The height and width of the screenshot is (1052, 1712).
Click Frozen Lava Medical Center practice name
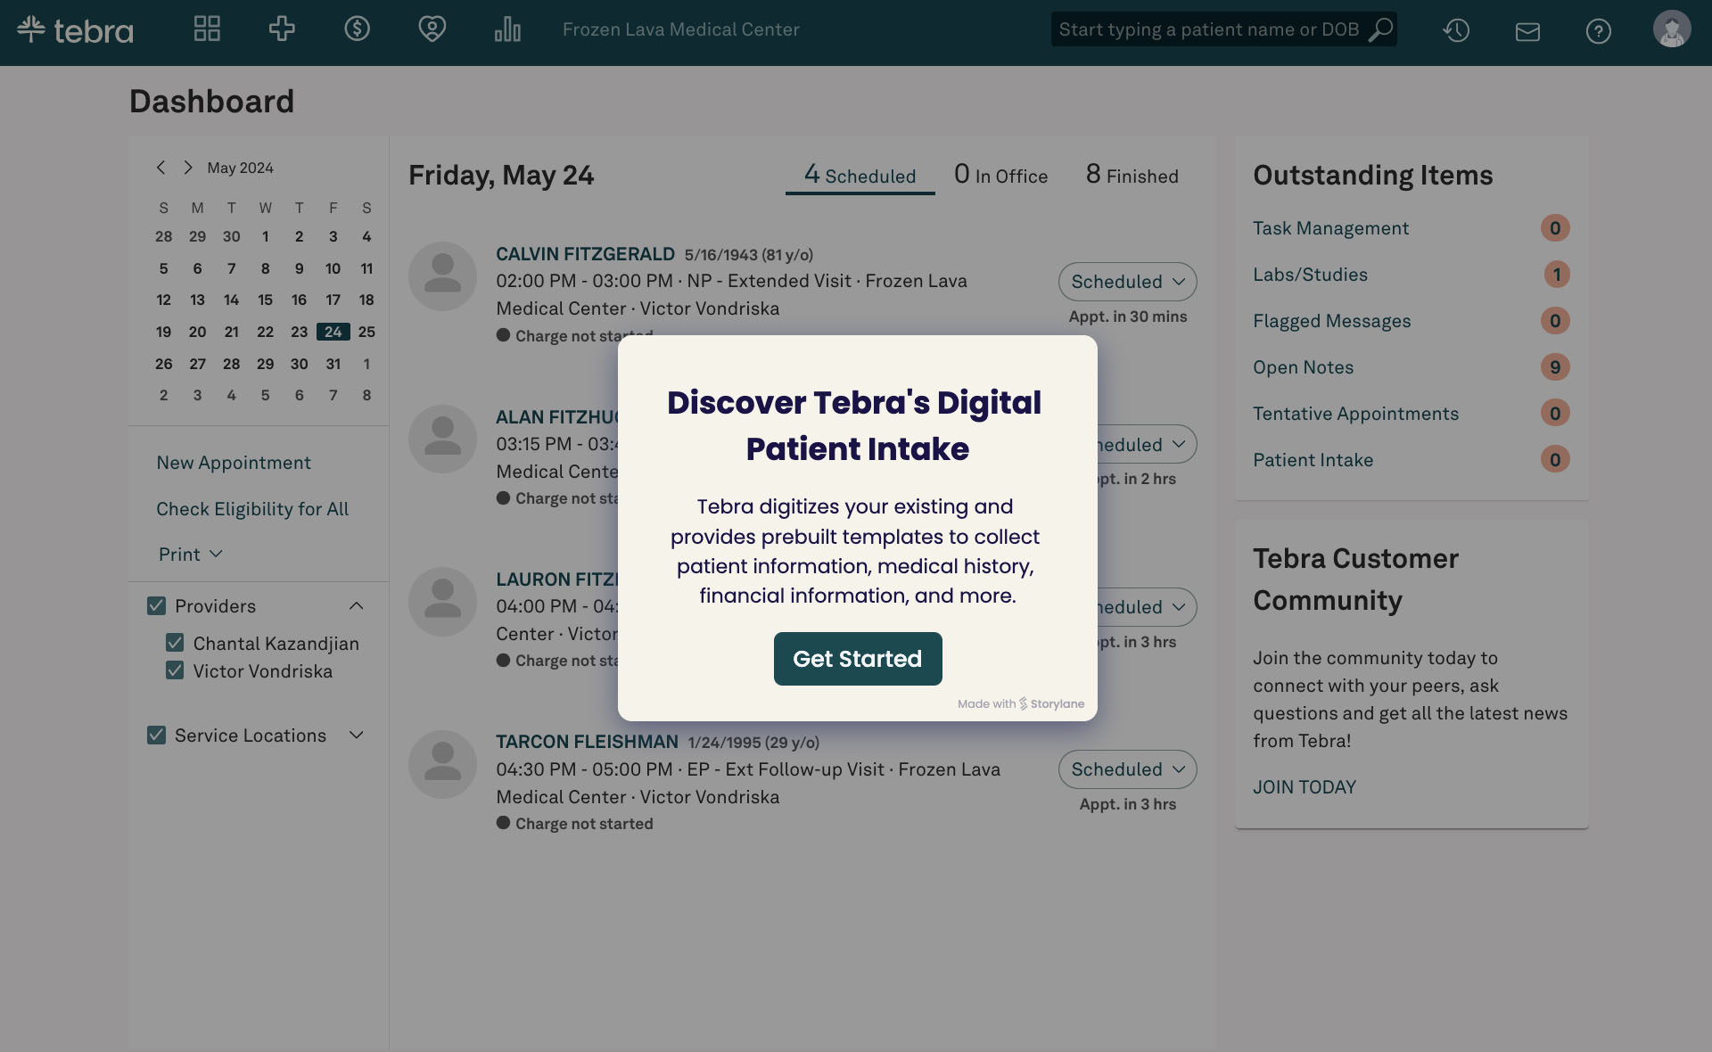[x=680, y=29]
